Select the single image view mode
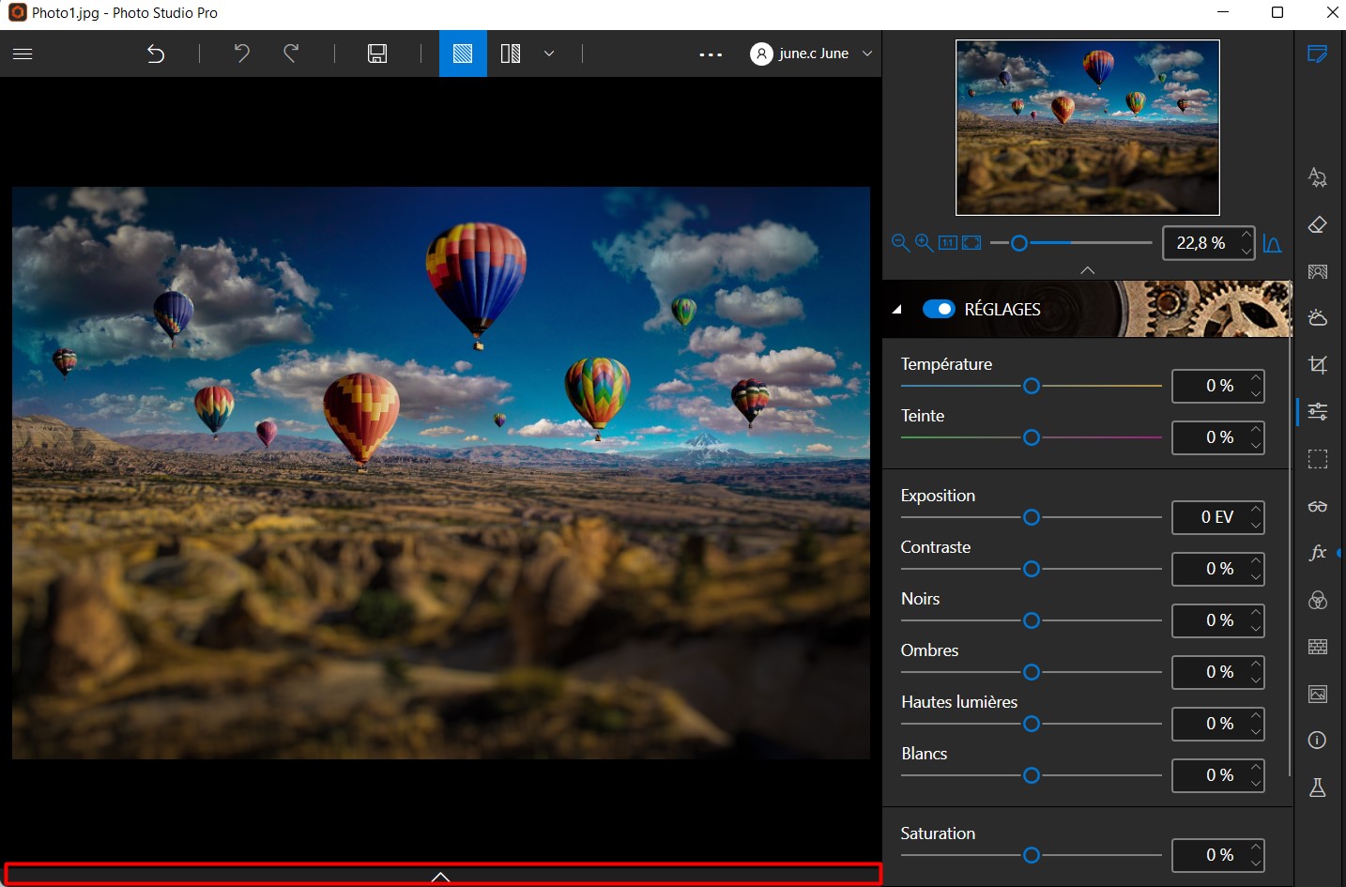Viewport: 1346px width, 887px height. (x=463, y=54)
